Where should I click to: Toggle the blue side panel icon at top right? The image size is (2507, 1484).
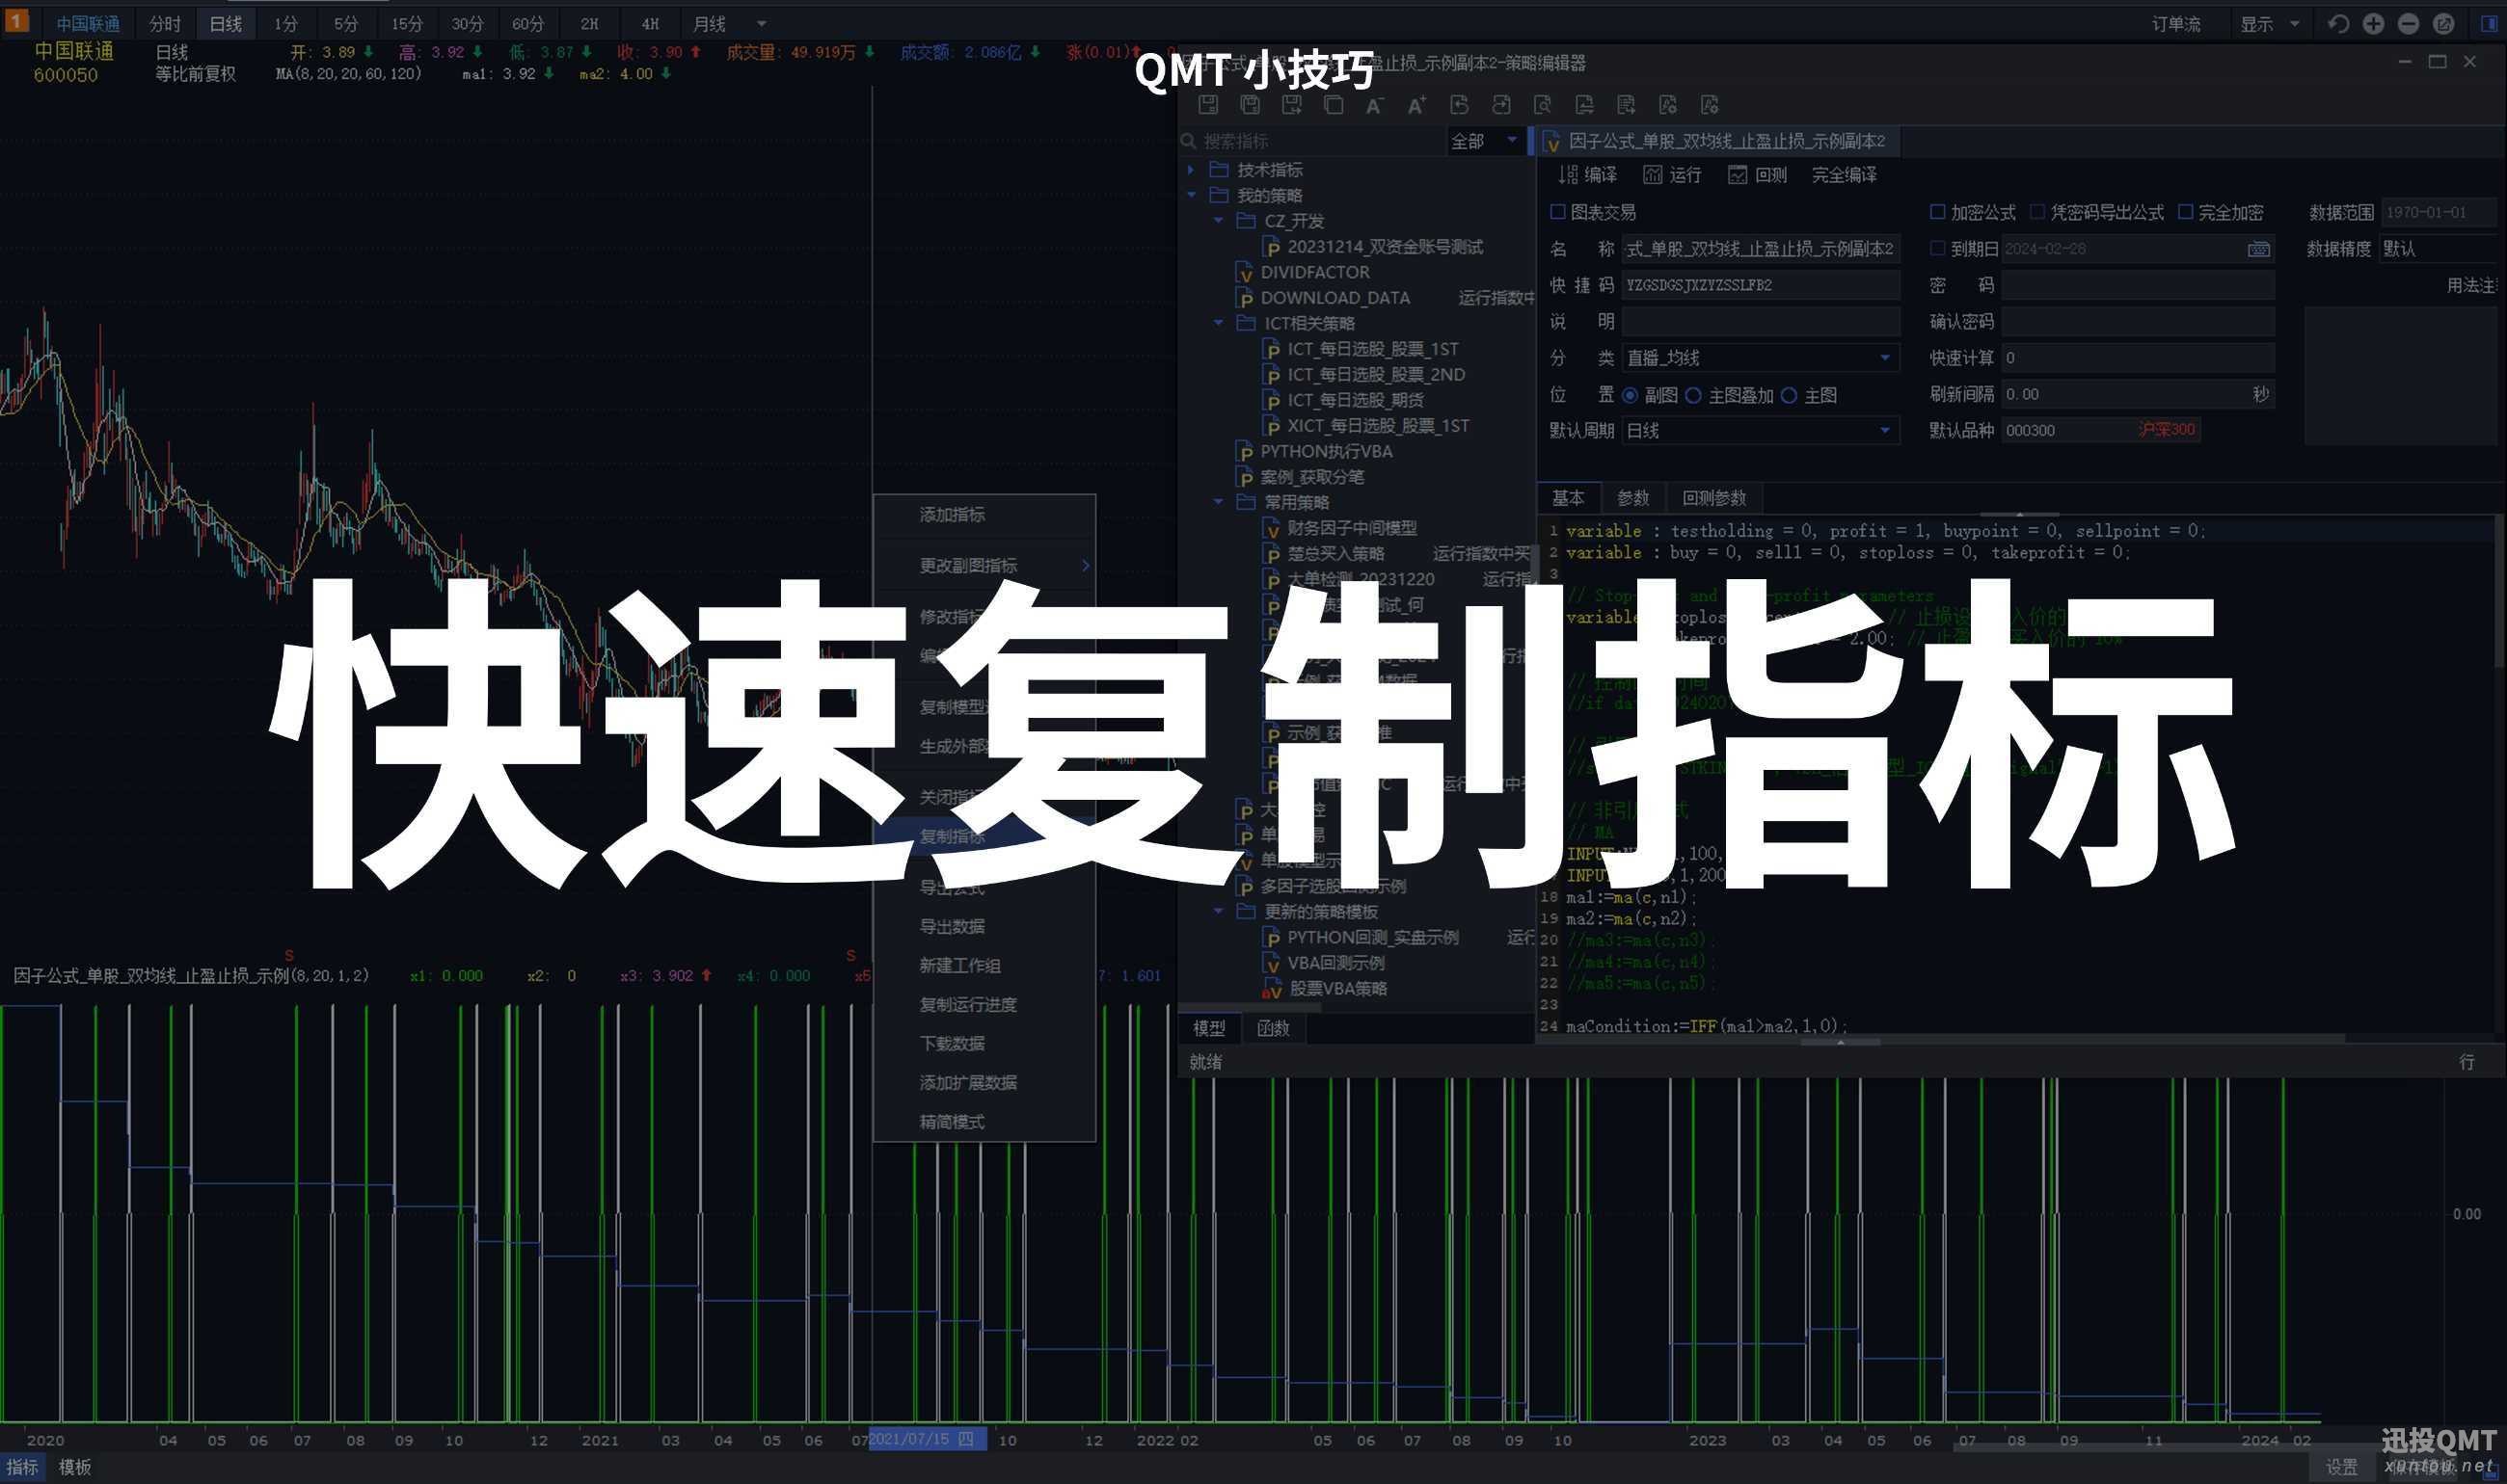2490,23
